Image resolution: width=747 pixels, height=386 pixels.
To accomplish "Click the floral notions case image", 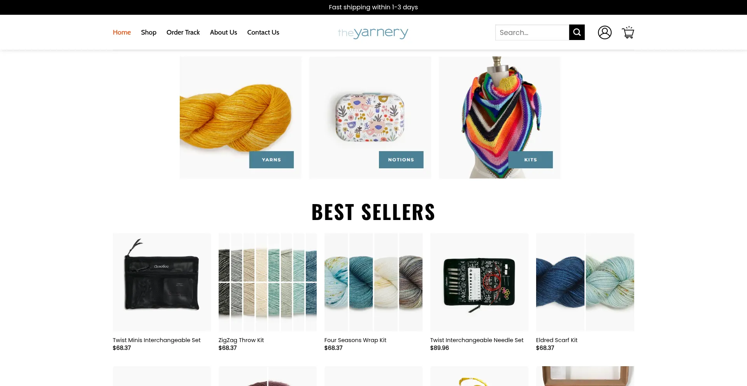I will [x=370, y=117].
